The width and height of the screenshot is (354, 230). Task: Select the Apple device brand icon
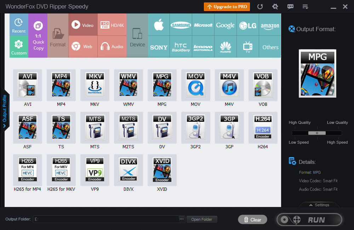click(159, 25)
